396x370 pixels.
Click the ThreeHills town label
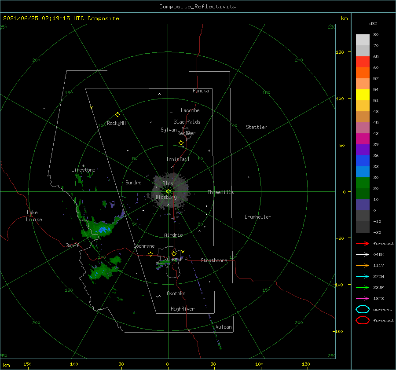(220, 192)
